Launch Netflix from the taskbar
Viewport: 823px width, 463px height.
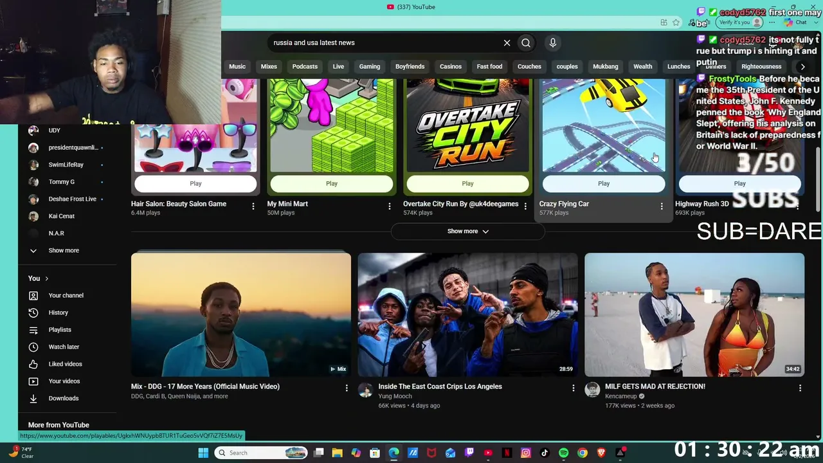(x=507, y=453)
